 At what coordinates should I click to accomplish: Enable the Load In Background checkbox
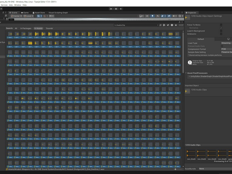221,31
